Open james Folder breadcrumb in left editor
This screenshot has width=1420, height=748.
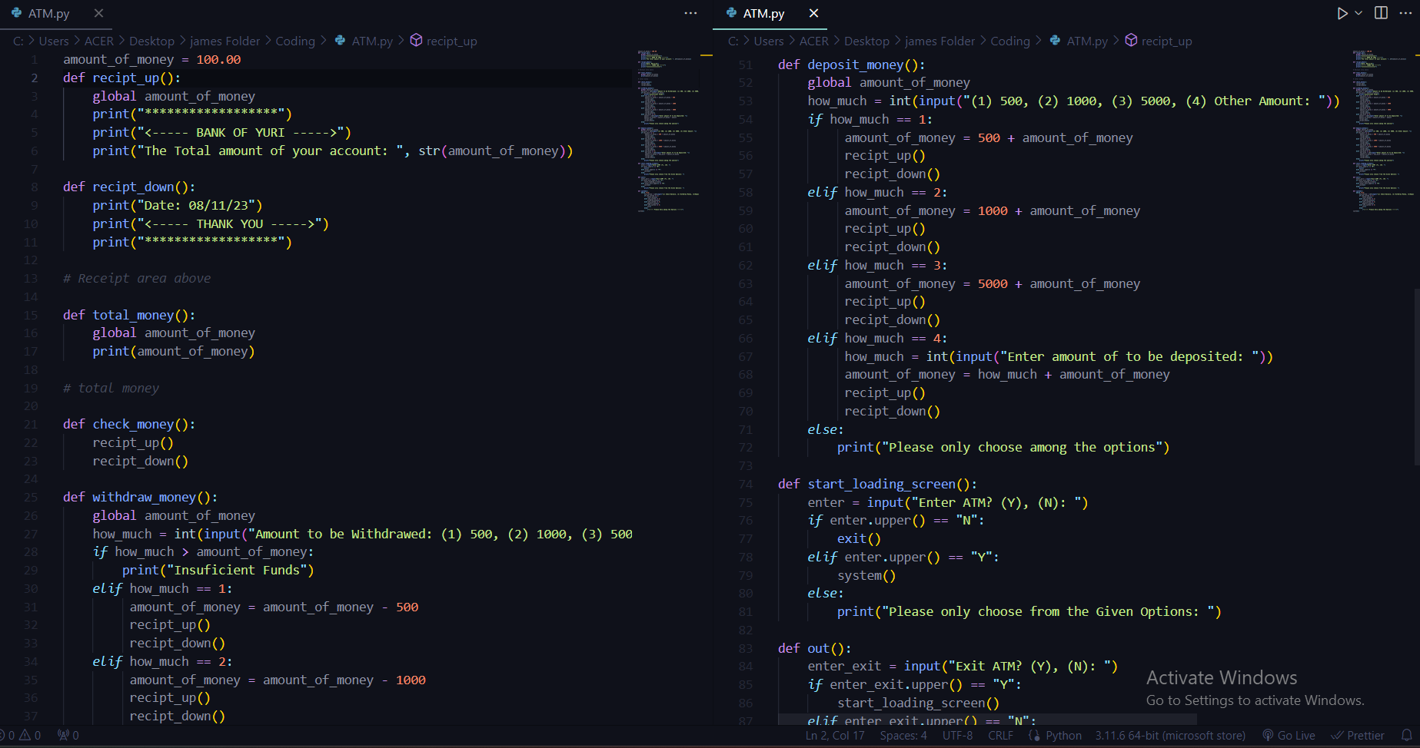pos(224,41)
